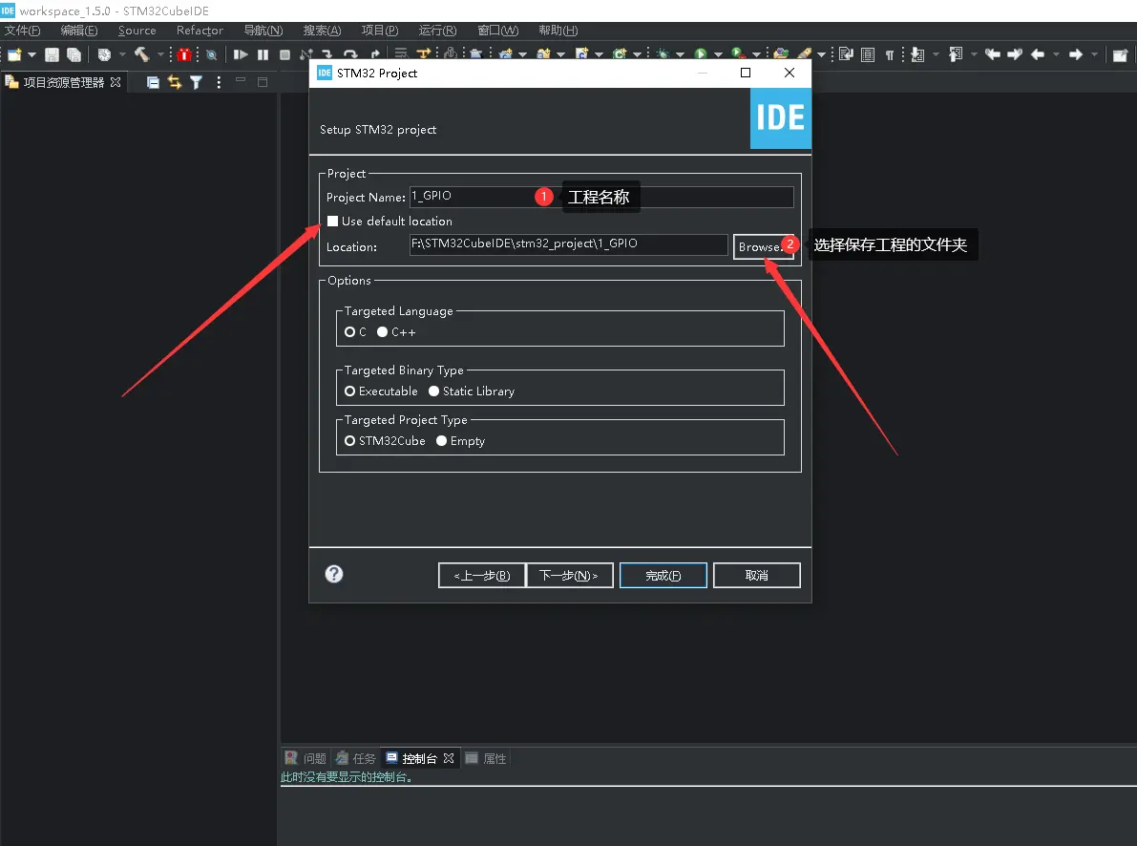
Task: Click the link-with-editor arrows icon
Action: [x=175, y=82]
